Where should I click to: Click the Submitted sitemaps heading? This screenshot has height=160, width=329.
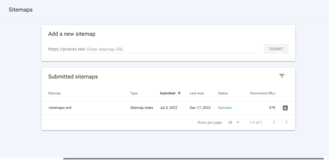point(73,77)
